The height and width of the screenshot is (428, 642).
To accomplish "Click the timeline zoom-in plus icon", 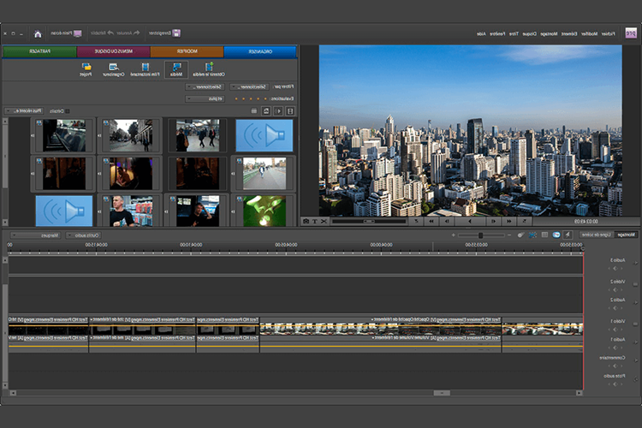I will (453, 235).
